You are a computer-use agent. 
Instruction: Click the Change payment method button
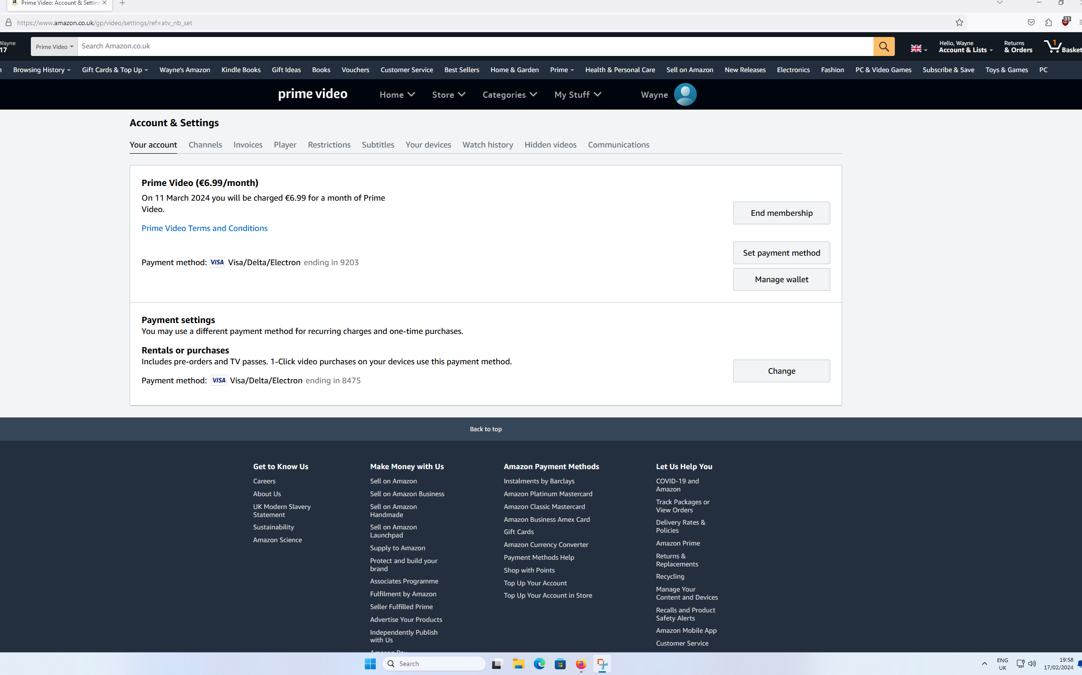781,371
